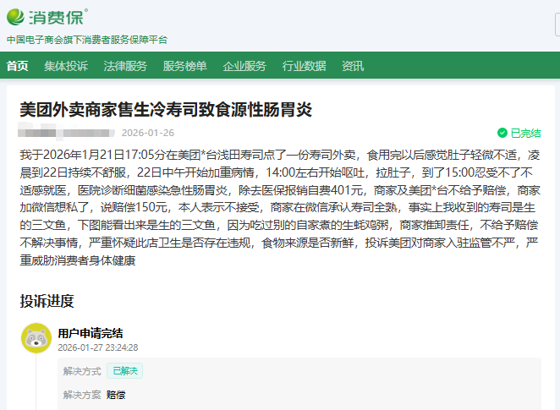Screen dimensions: 560x410
Task: Click the green checkmark icon beside 已完结
Action: pyautogui.click(x=502, y=133)
